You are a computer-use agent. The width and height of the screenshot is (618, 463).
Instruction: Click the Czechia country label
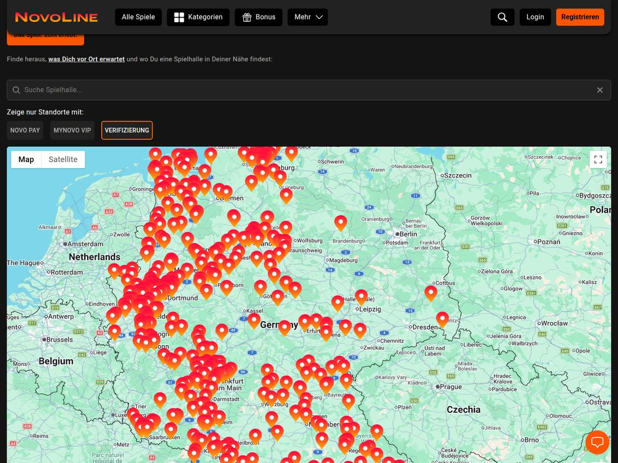coord(464,409)
